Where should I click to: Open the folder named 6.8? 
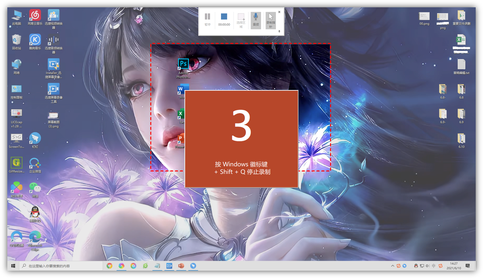coord(461,92)
